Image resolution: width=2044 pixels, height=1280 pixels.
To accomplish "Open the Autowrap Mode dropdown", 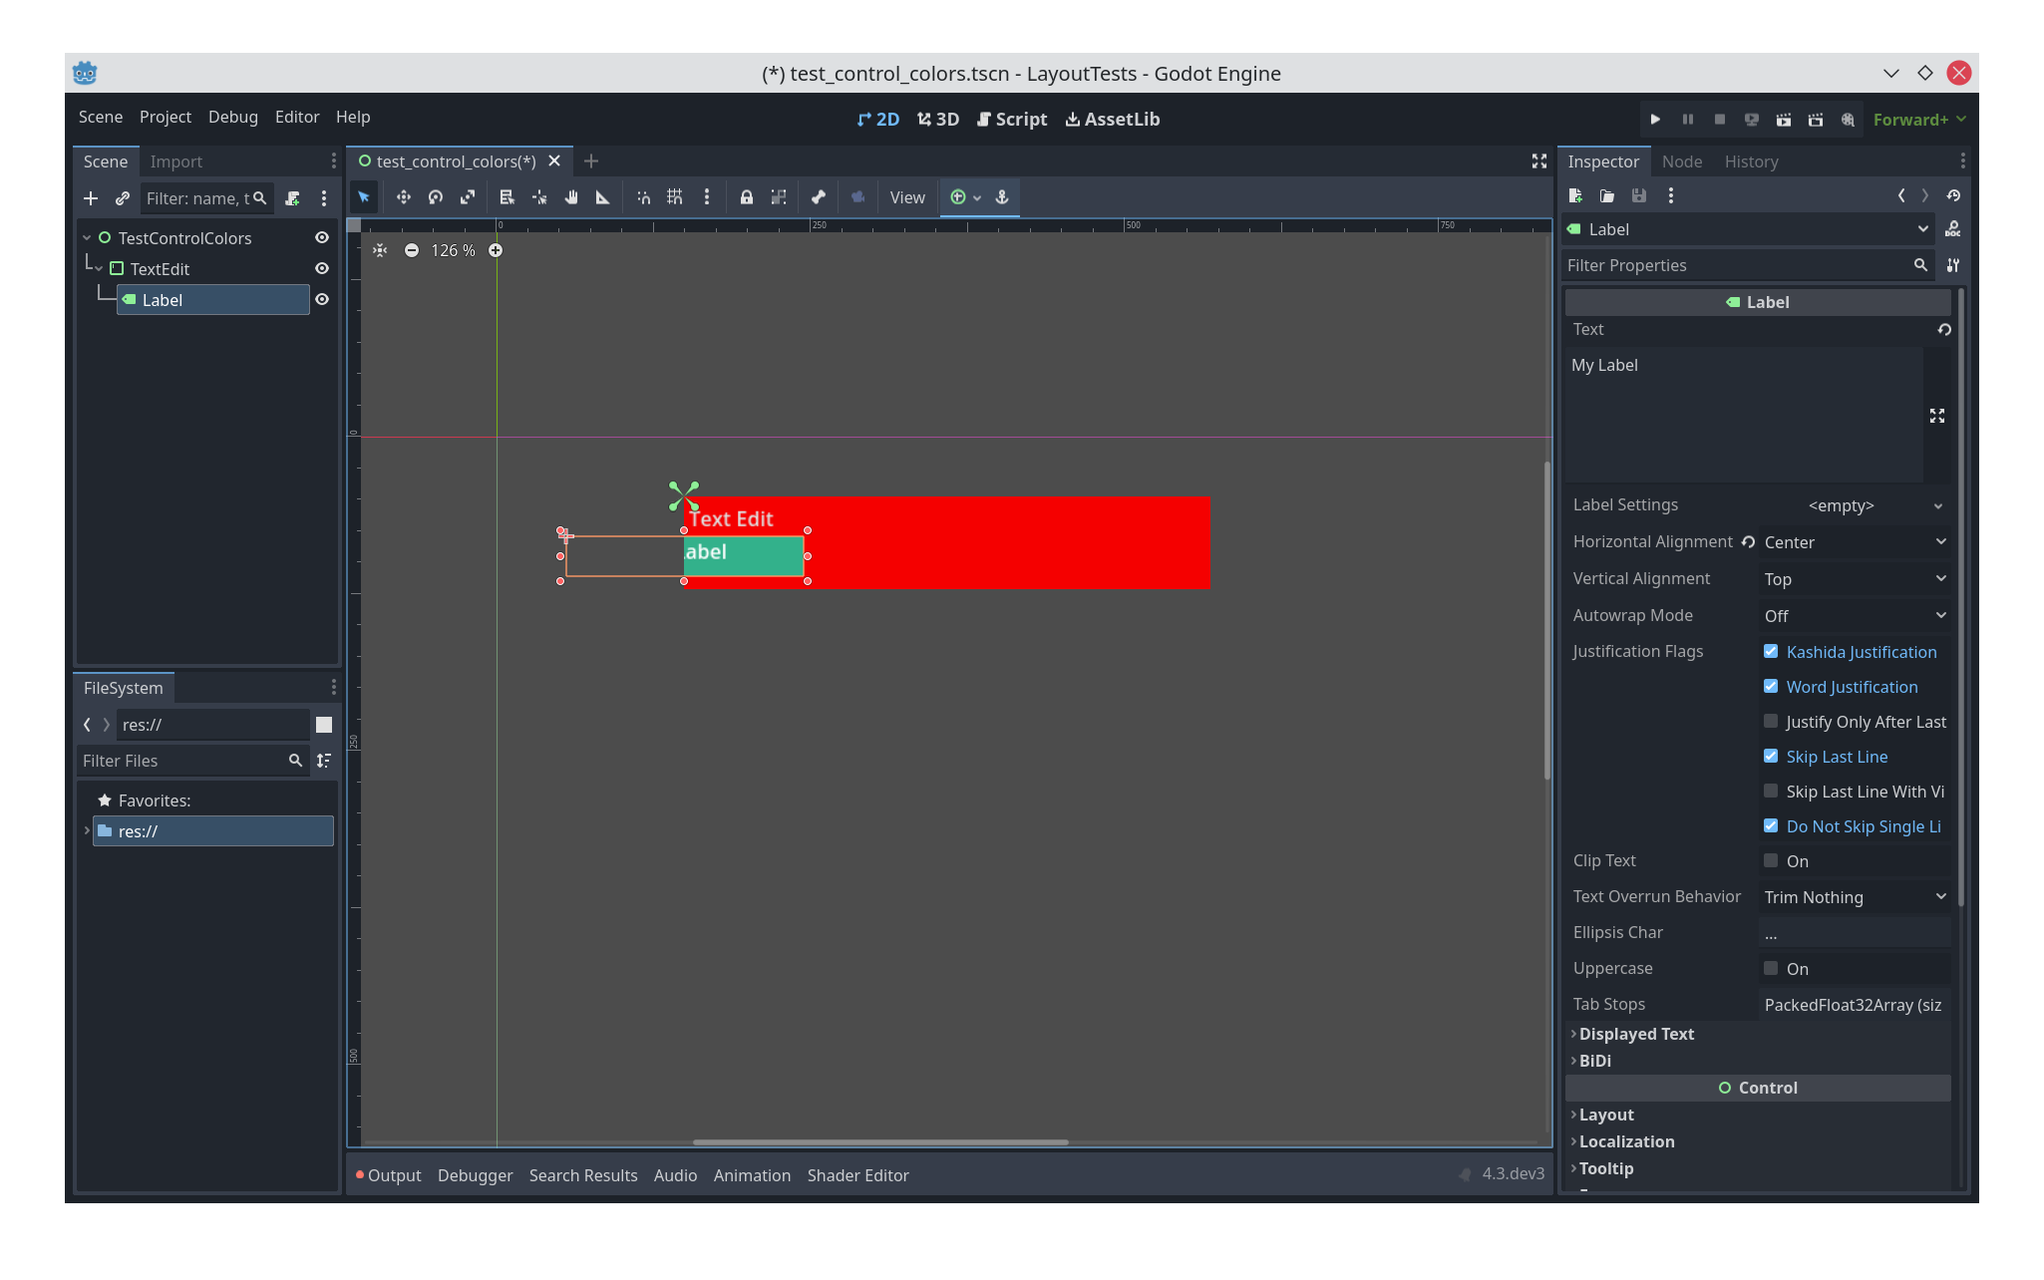I will click(x=1855, y=616).
